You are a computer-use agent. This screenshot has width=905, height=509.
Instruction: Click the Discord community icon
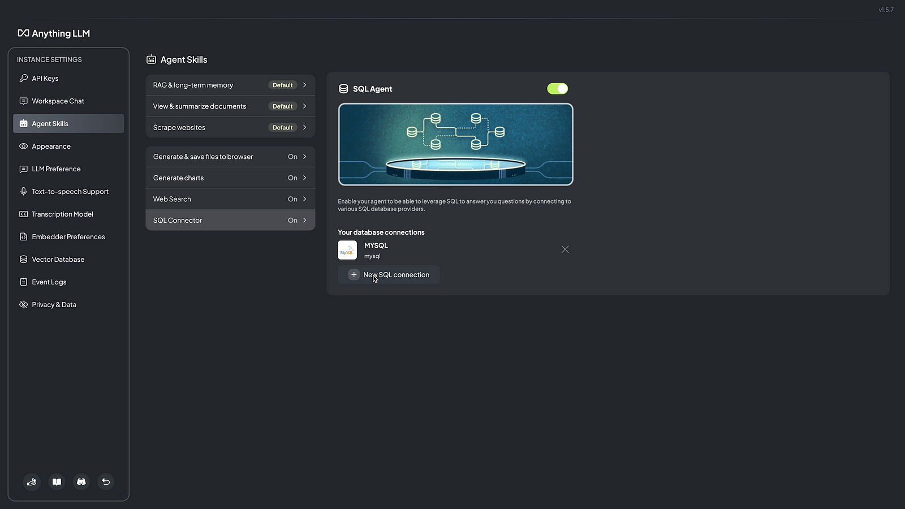pos(81,482)
